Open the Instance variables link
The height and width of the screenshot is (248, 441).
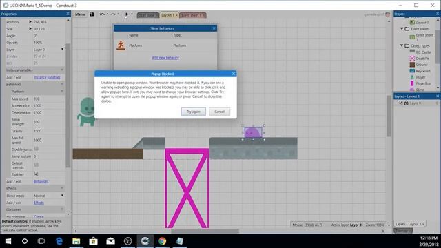click(x=47, y=77)
